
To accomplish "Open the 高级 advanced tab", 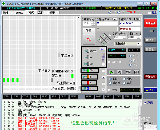I will 41,13.
